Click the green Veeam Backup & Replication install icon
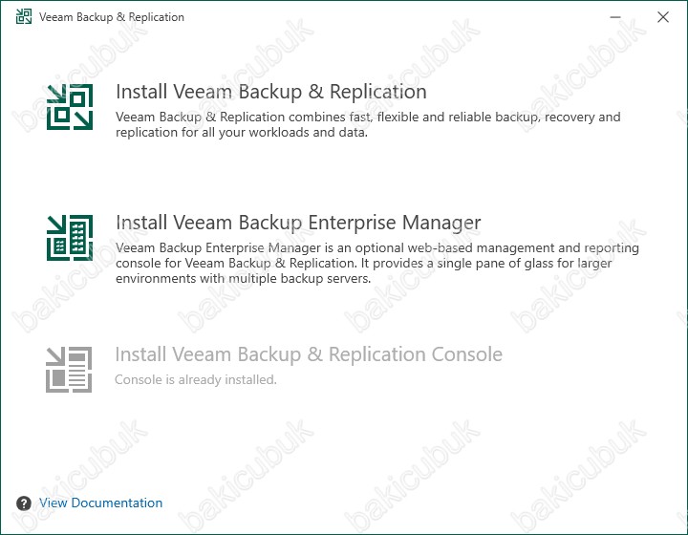Image resolution: width=688 pixels, height=535 pixels. (x=70, y=107)
